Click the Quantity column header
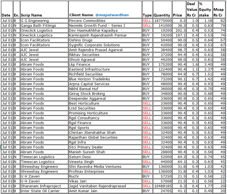Screen dimensions: 227x194 [x=163, y=9]
